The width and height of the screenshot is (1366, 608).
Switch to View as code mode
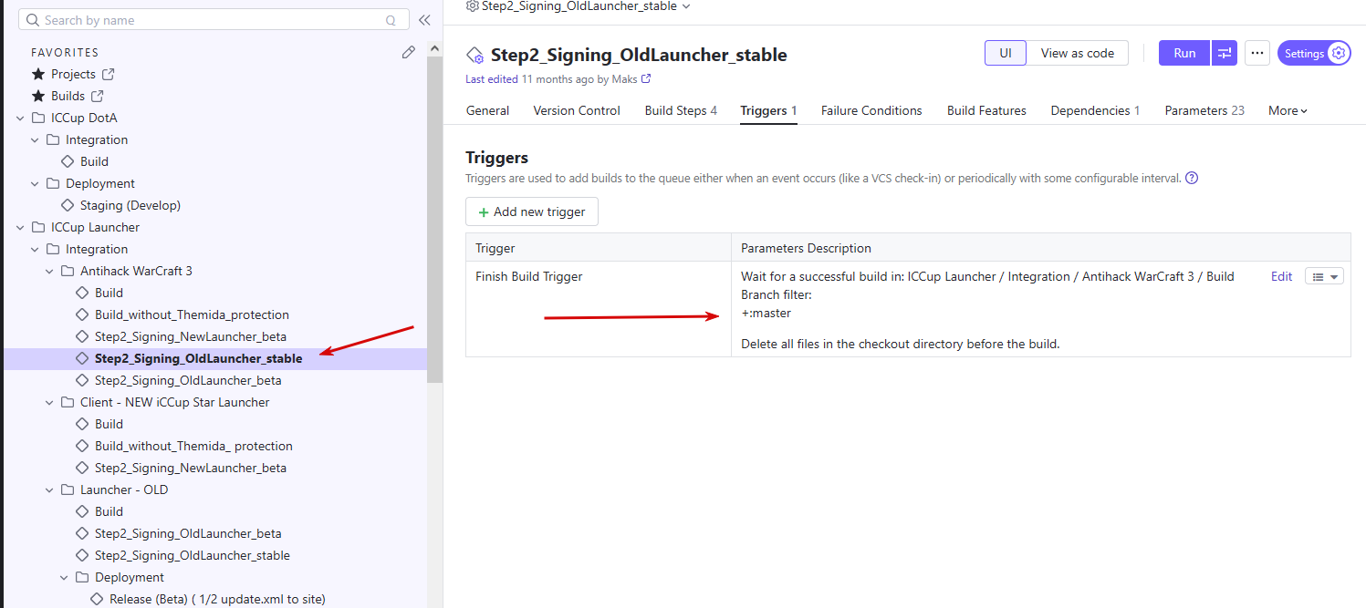click(1077, 53)
